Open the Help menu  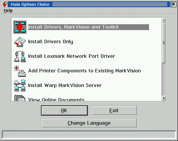8,11
